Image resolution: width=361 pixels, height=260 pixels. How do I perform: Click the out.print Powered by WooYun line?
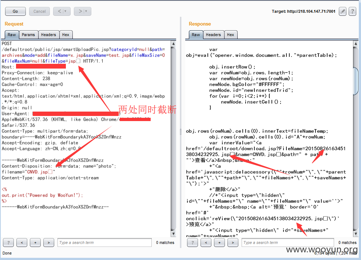[x=42, y=195]
